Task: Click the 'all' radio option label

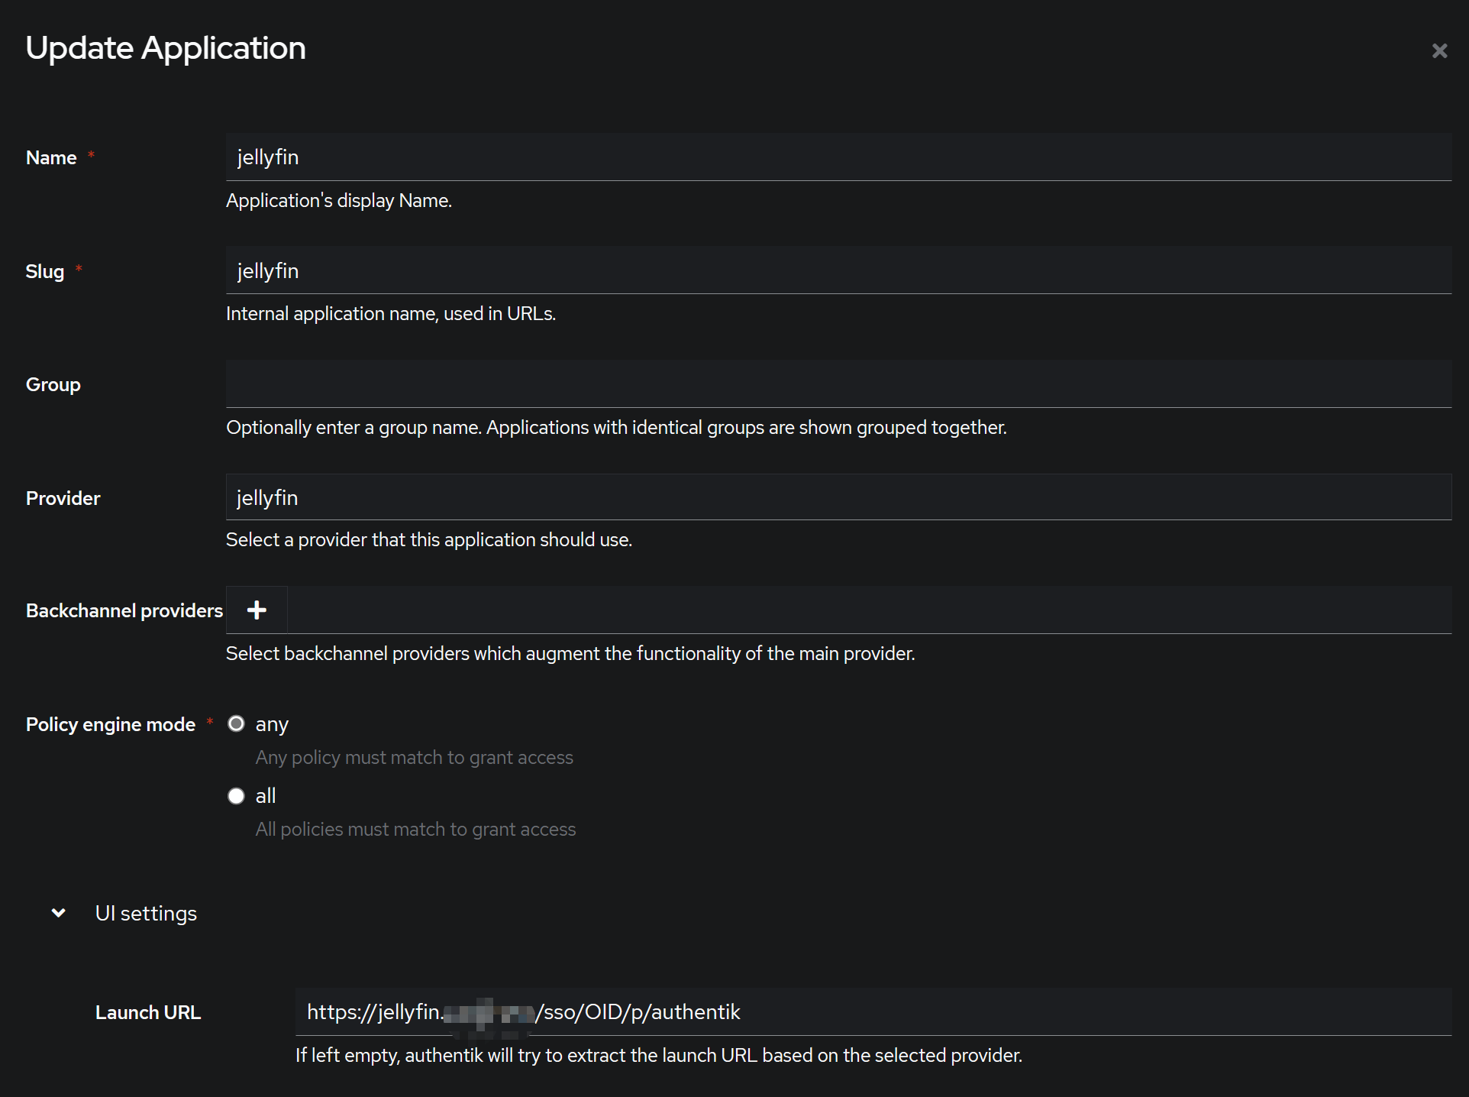Action: [x=265, y=796]
